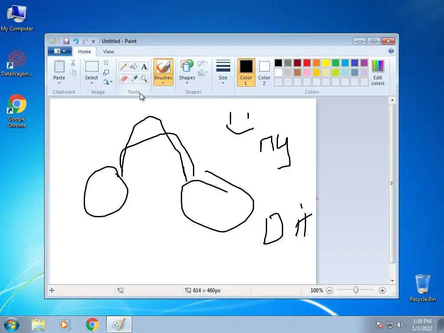Screen dimensions: 444x333
Task: Click the zoom slider handle
Action: click(x=356, y=290)
